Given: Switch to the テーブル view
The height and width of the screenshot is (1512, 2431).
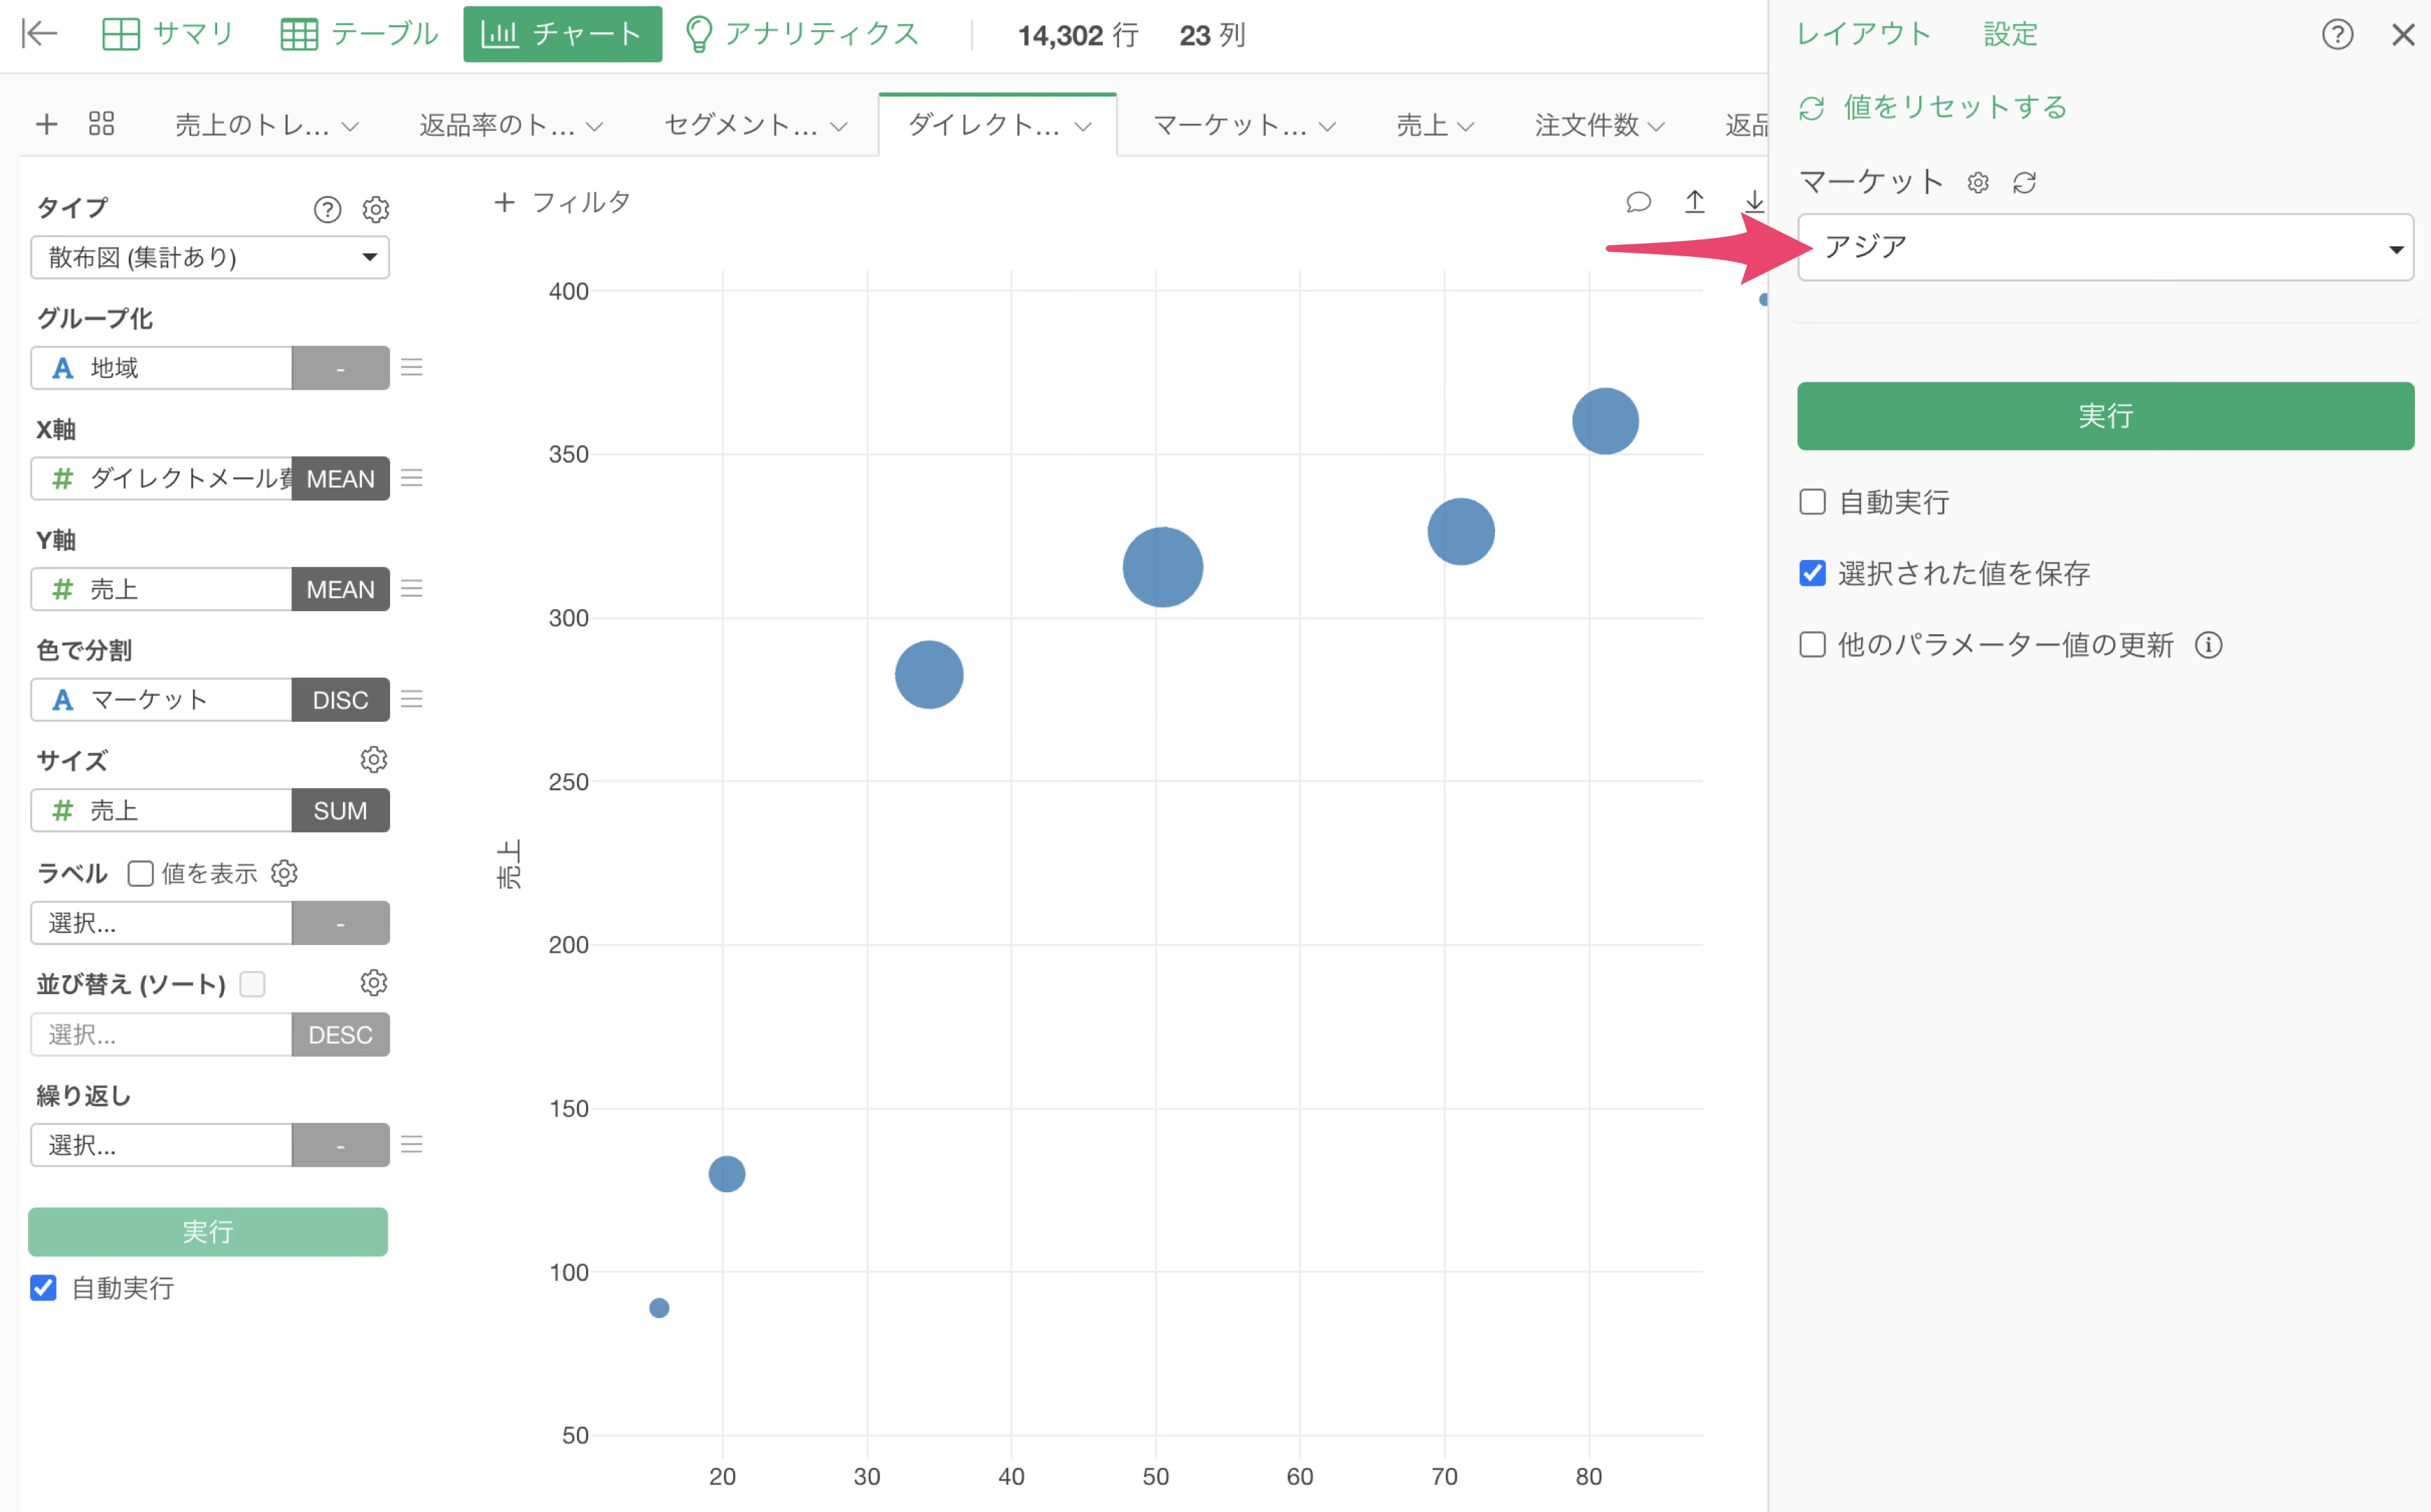Looking at the screenshot, I should [x=358, y=33].
